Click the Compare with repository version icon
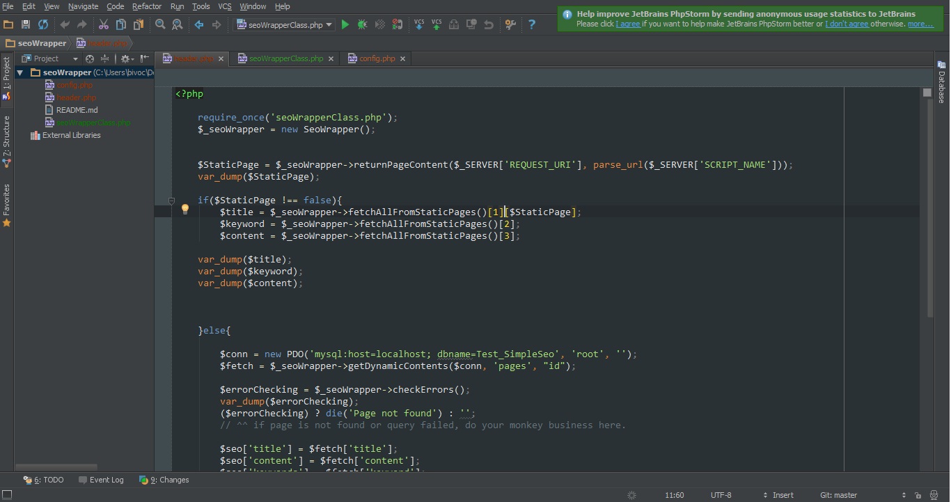This screenshot has width=951, height=502. [x=454, y=24]
